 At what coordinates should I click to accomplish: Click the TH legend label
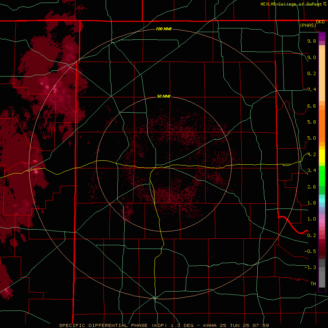[313, 284]
